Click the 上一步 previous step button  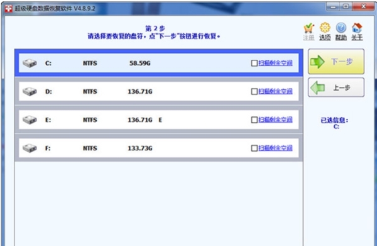[x=336, y=87]
